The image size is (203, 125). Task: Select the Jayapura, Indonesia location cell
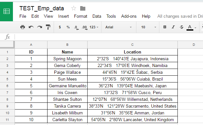pos(133,59)
